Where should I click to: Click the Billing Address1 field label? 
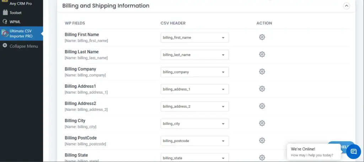(x=80, y=86)
